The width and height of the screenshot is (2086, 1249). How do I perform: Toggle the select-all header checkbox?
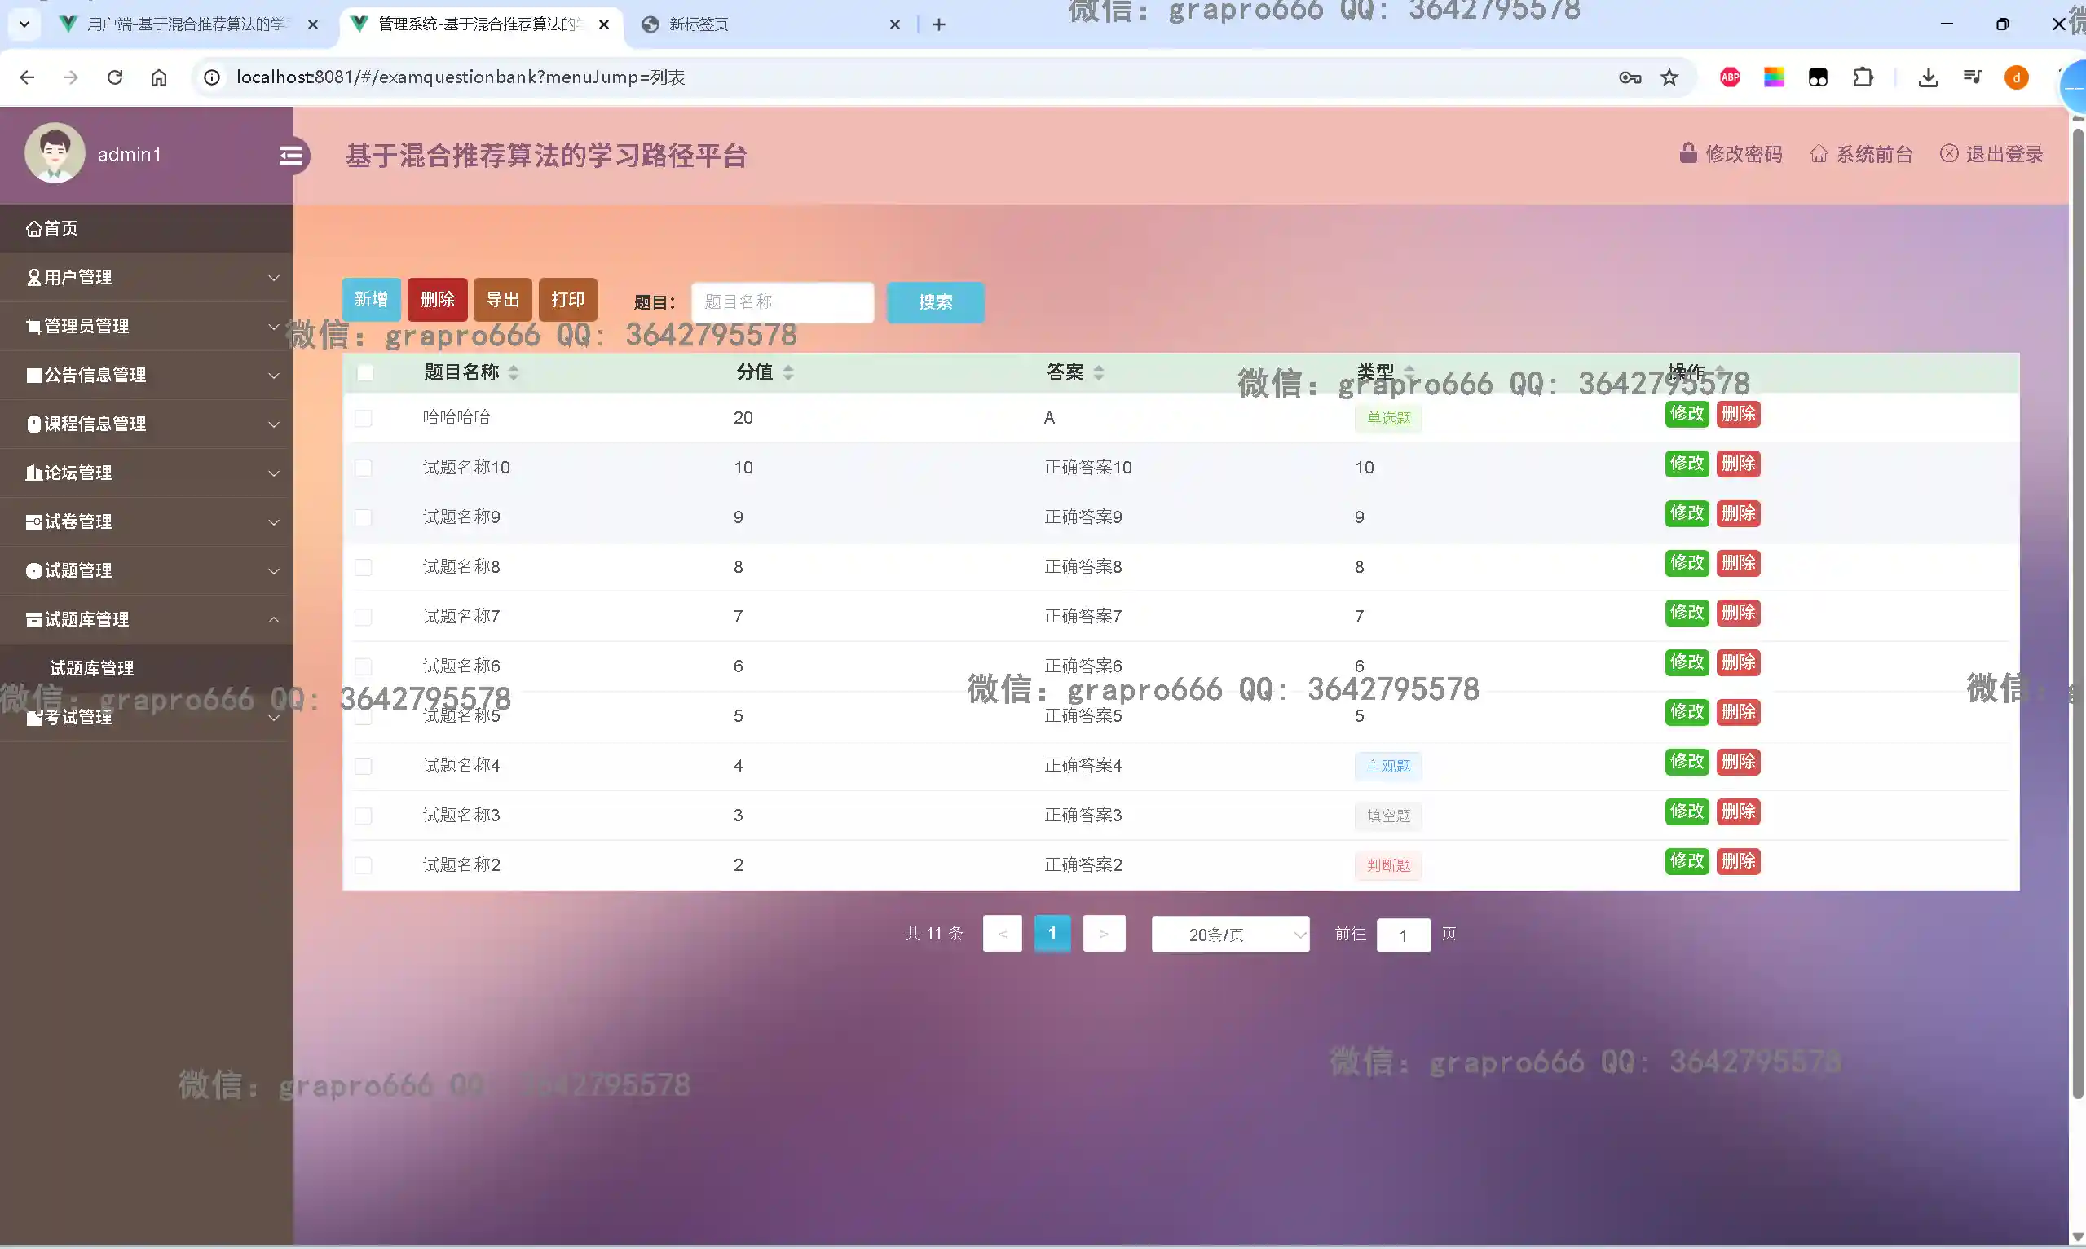365,373
